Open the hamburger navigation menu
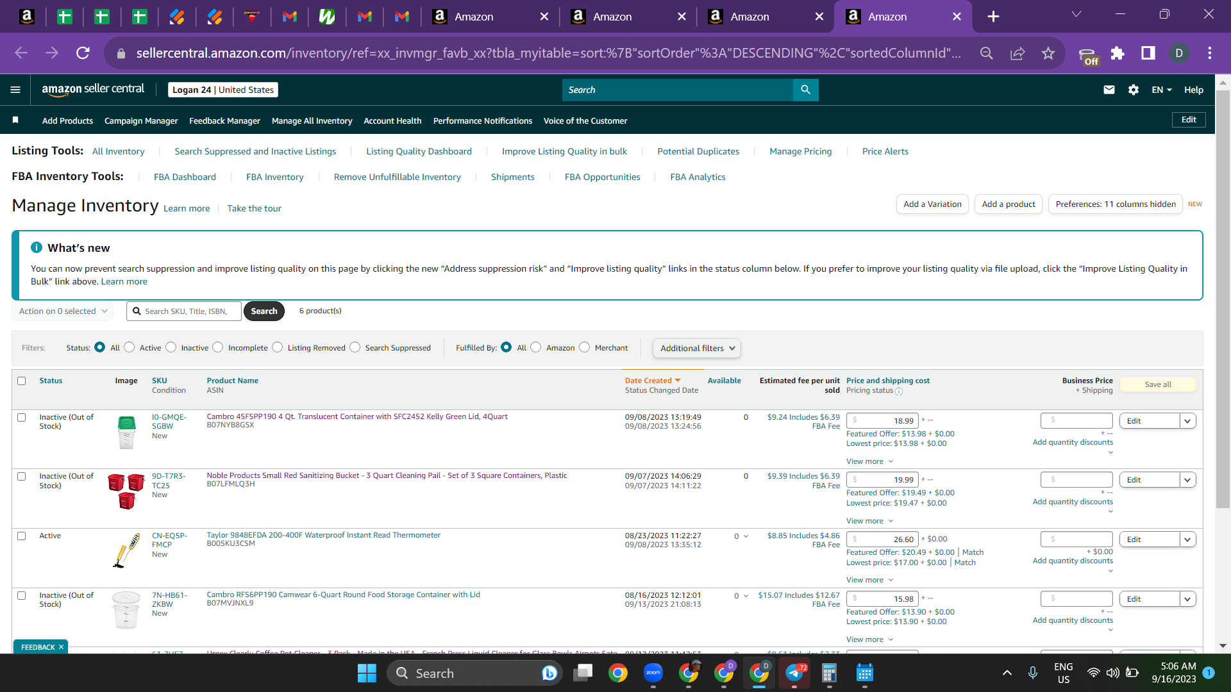1231x692 pixels. click(15, 90)
